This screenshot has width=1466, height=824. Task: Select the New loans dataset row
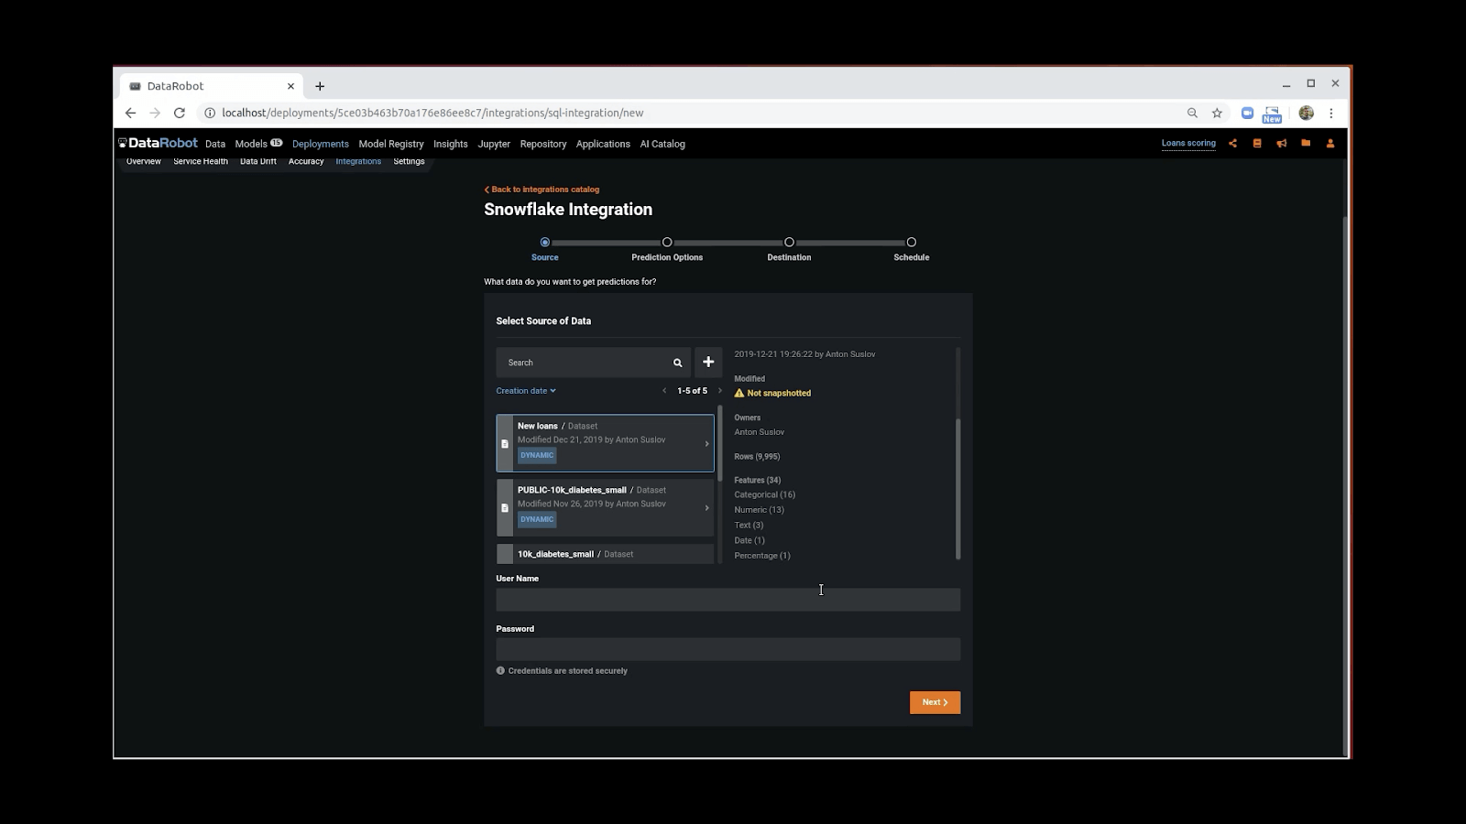605,443
